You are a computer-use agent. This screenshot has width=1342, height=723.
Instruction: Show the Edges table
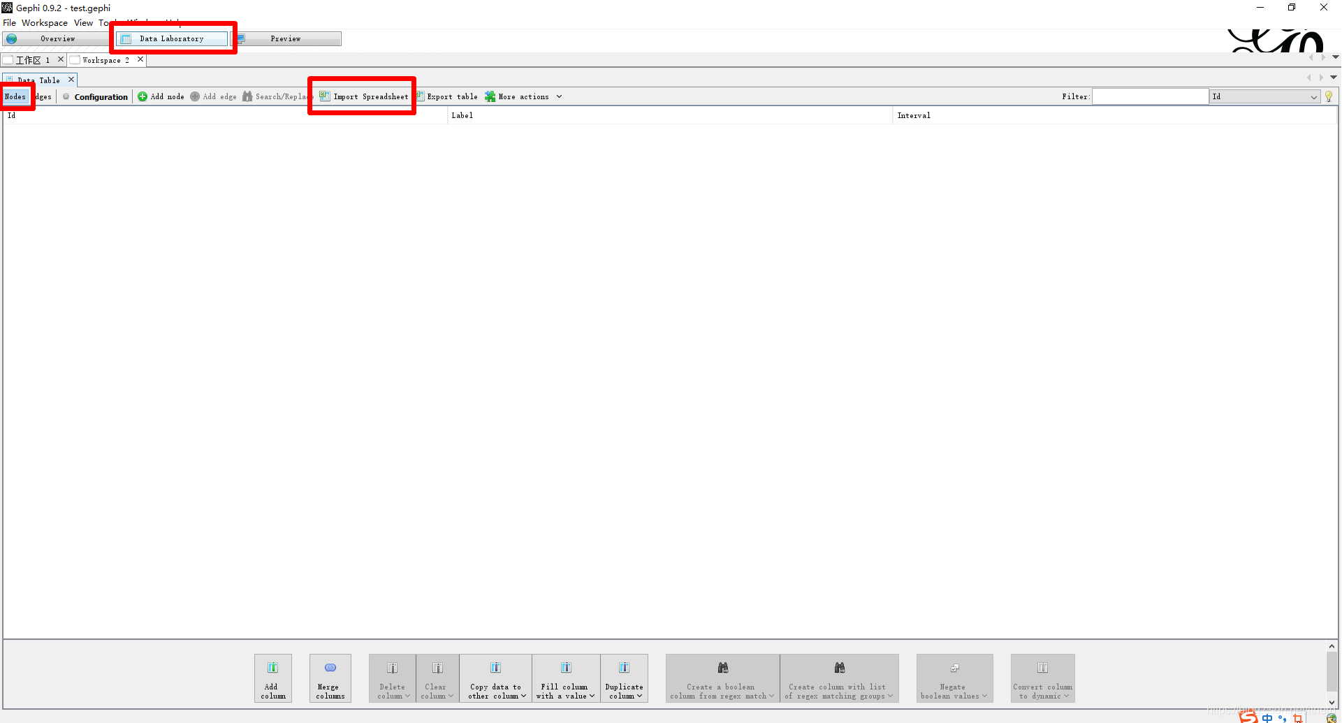43,96
